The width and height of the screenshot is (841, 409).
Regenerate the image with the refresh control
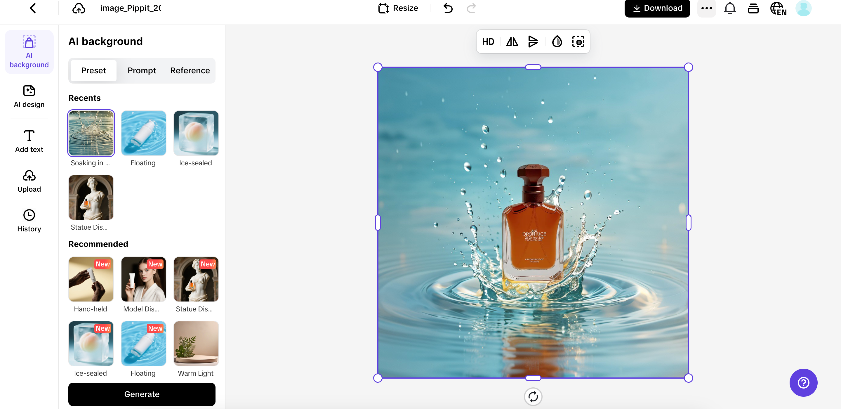tap(533, 397)
